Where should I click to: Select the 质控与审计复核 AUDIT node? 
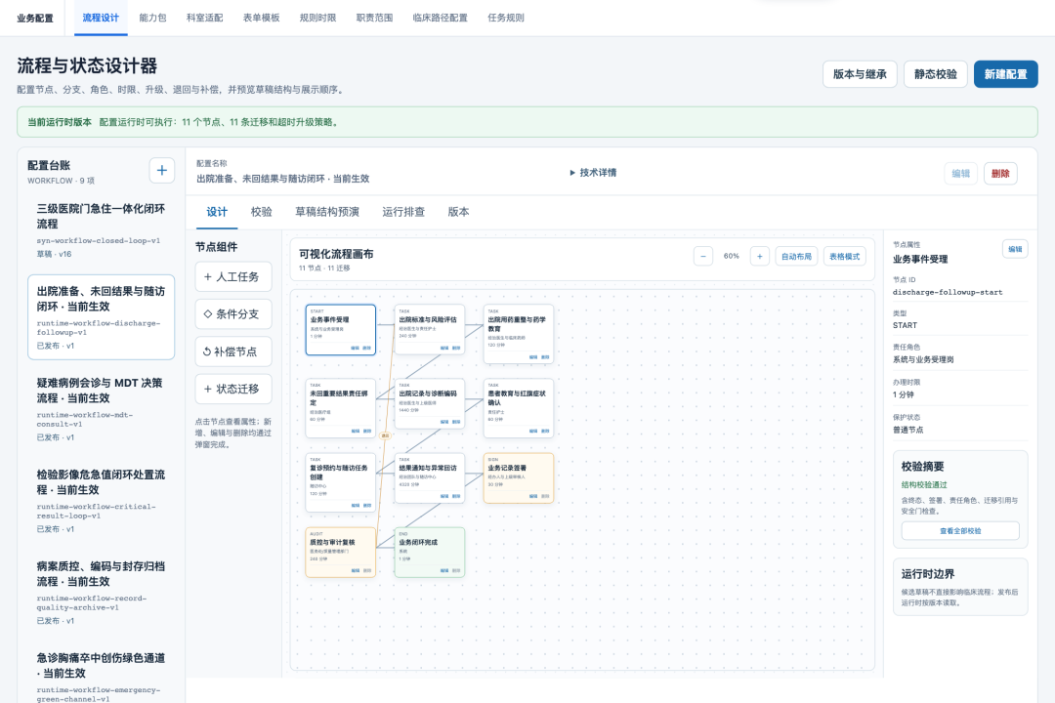(x=341, y=553)
